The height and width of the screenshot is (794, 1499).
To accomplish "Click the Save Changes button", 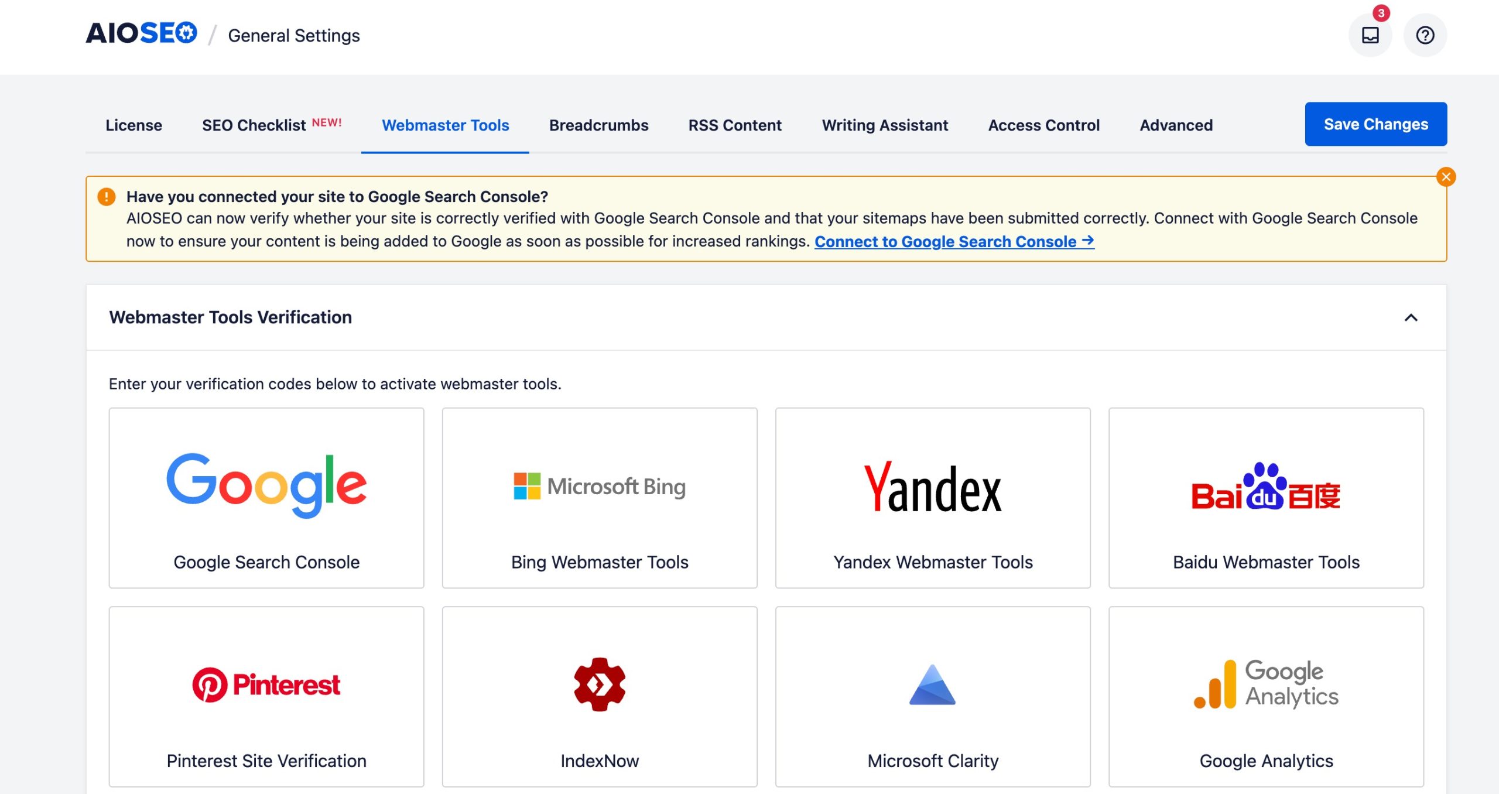I will [x=1376, y=124].
